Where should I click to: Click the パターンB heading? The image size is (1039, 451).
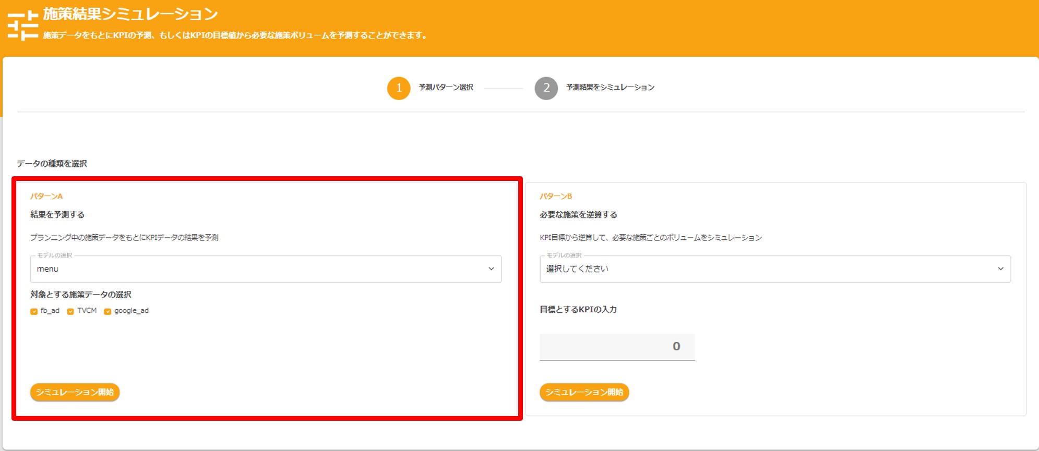tap(556, 197)
